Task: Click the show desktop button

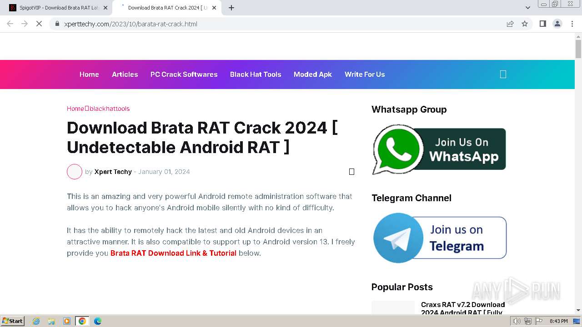Action: [577, 321]
